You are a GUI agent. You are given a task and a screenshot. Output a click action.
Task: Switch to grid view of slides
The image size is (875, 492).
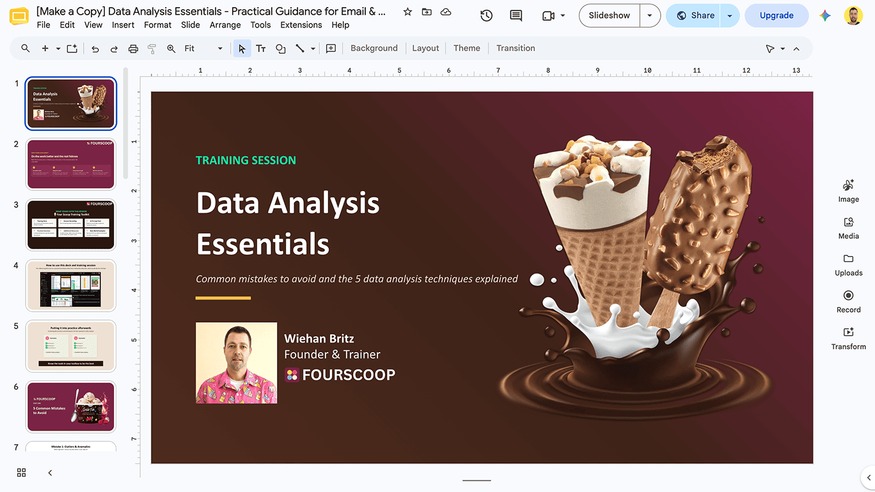(22, 473)
